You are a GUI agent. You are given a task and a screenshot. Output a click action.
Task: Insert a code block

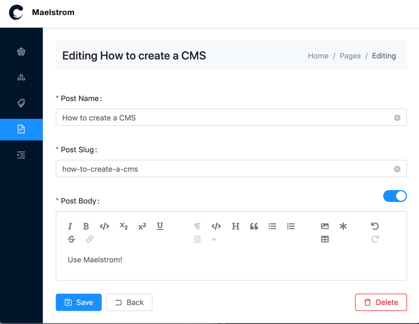(216, 226)
